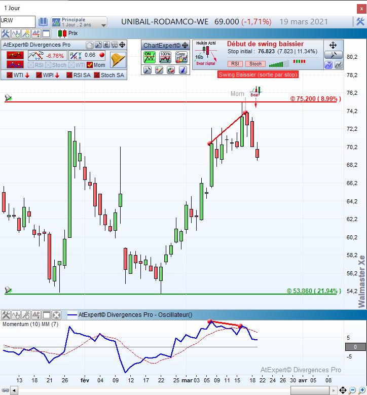Click oscillator panel window icon
The image size is (367, 395).
[x=46, y=315]
